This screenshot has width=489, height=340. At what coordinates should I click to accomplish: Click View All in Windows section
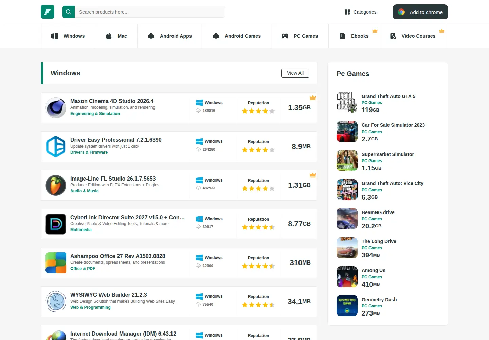click(295, 73)
